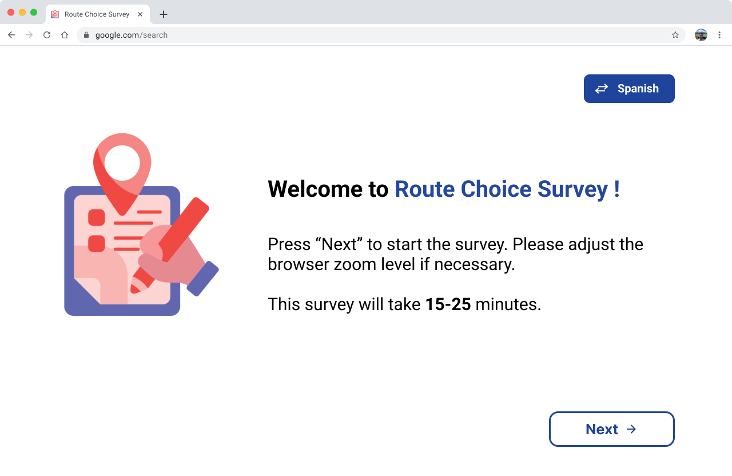Open the browser home page
Viewport: 732px width, 476px height.
(65, 35)
